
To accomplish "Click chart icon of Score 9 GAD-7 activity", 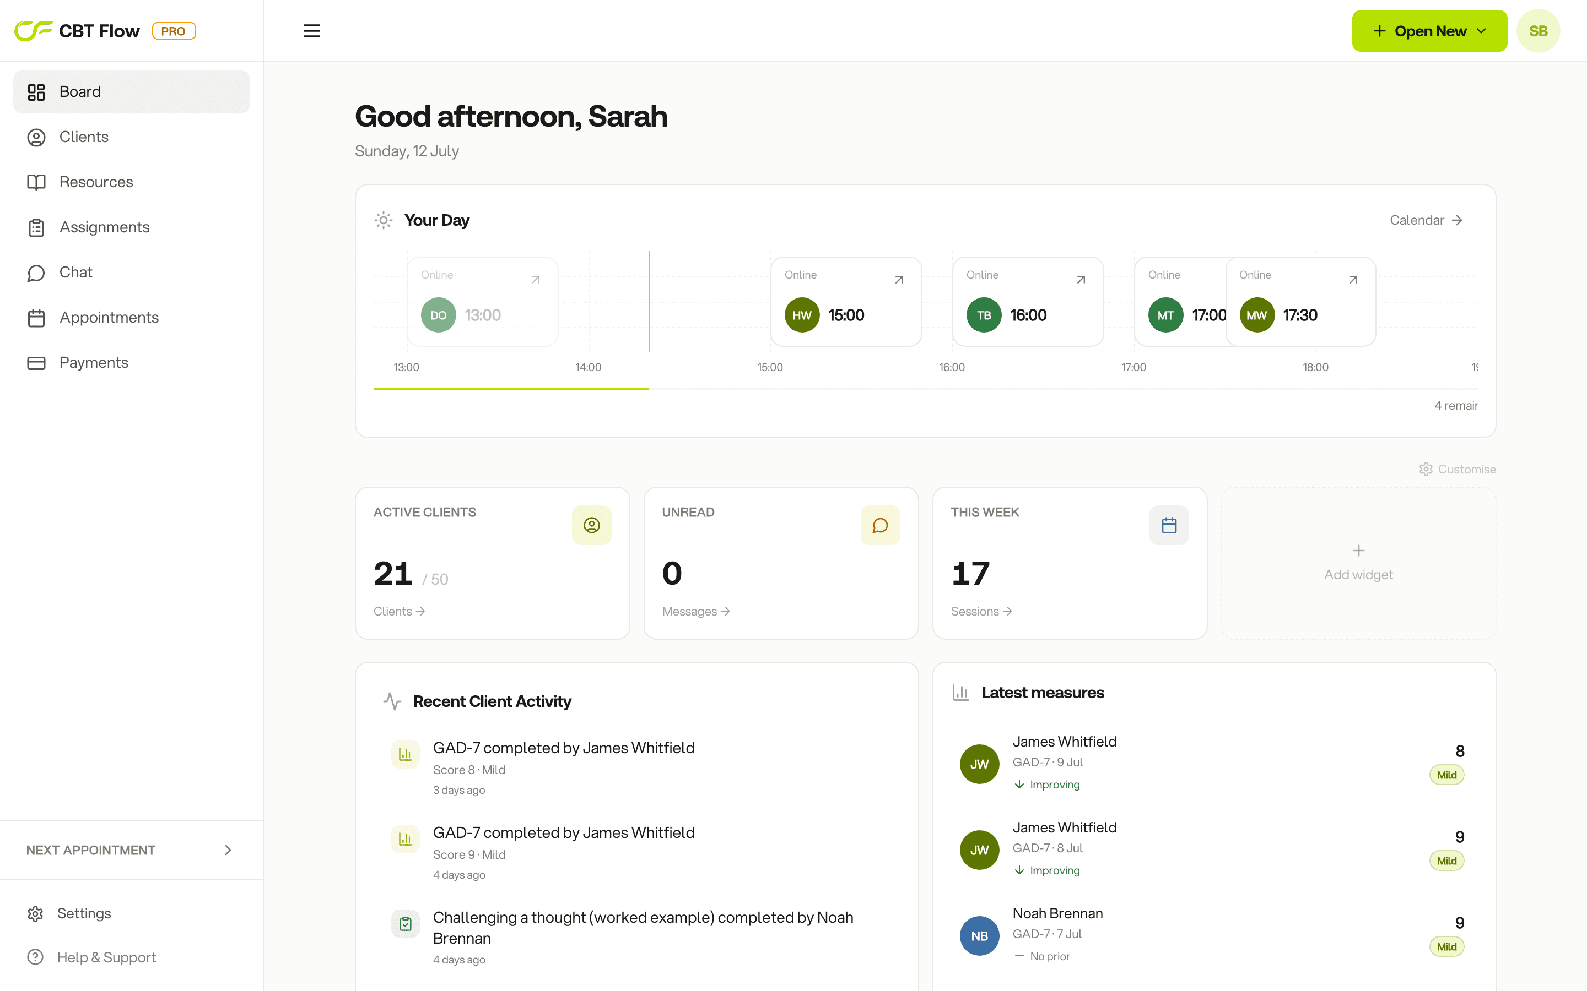I will (x=405, y=839).
